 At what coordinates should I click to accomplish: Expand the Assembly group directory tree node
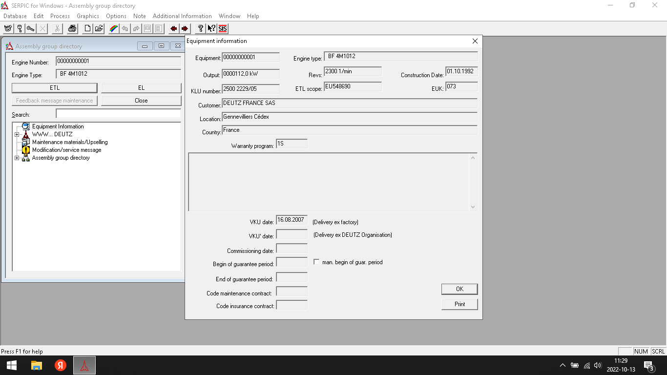click(x=17, y=158)
